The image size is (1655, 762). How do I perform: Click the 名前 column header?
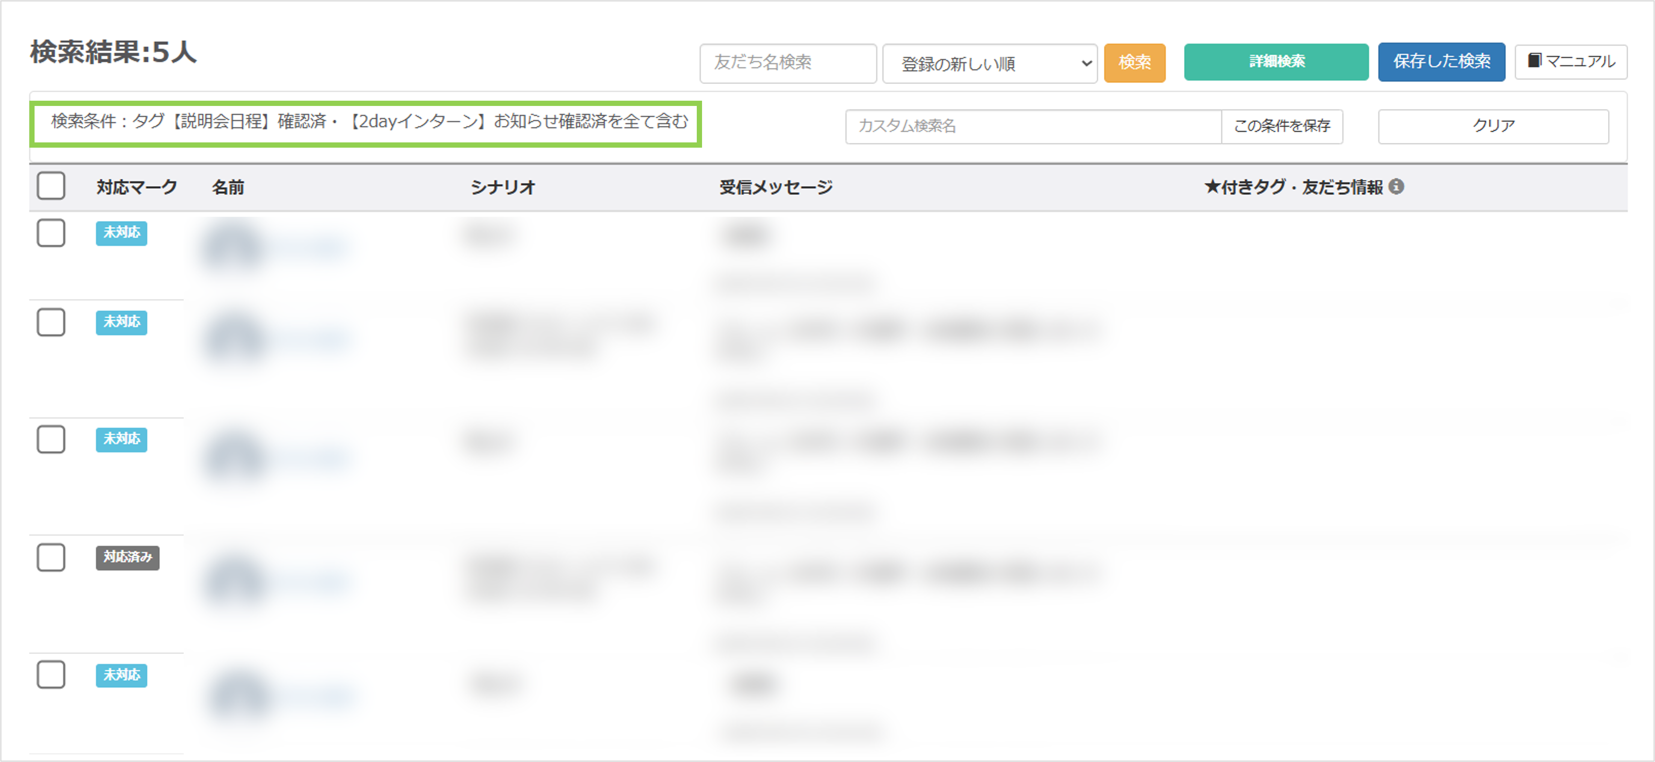(x=228, y=187)
